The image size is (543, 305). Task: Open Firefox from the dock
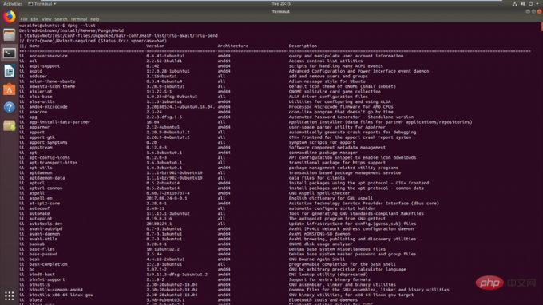point(10,17)
